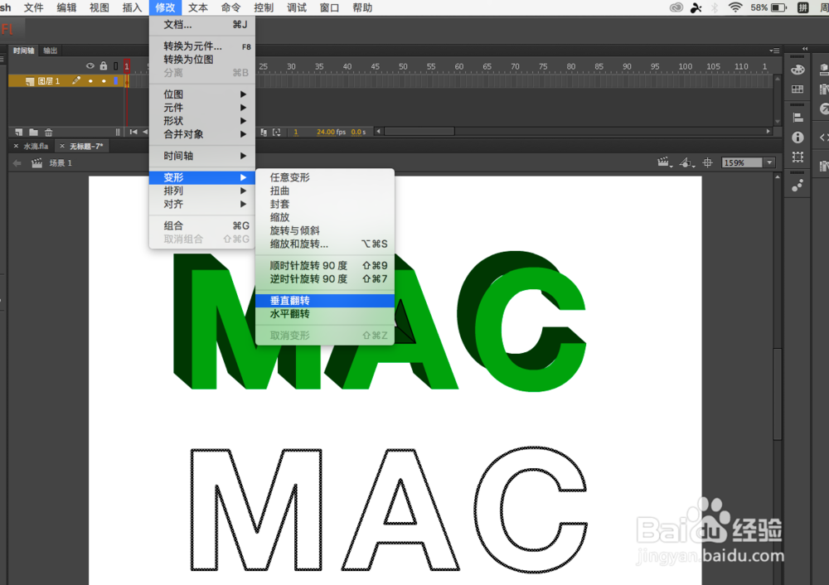
Task: Click the New Folder icon in timeline
Action: (33, 132)
